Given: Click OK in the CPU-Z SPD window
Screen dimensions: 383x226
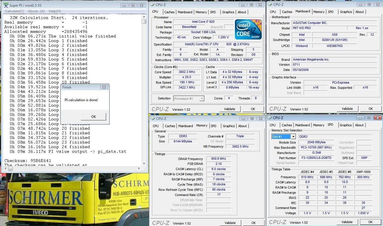Looking at the screenshot, I should tap(371, 222).
